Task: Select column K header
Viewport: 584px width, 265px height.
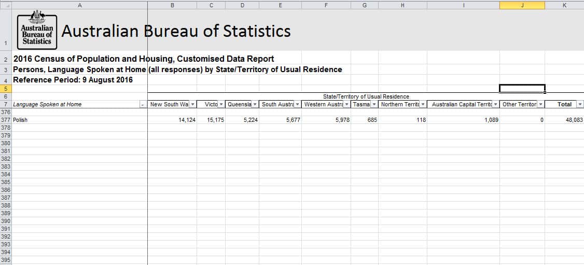Action: click(564, 6)
